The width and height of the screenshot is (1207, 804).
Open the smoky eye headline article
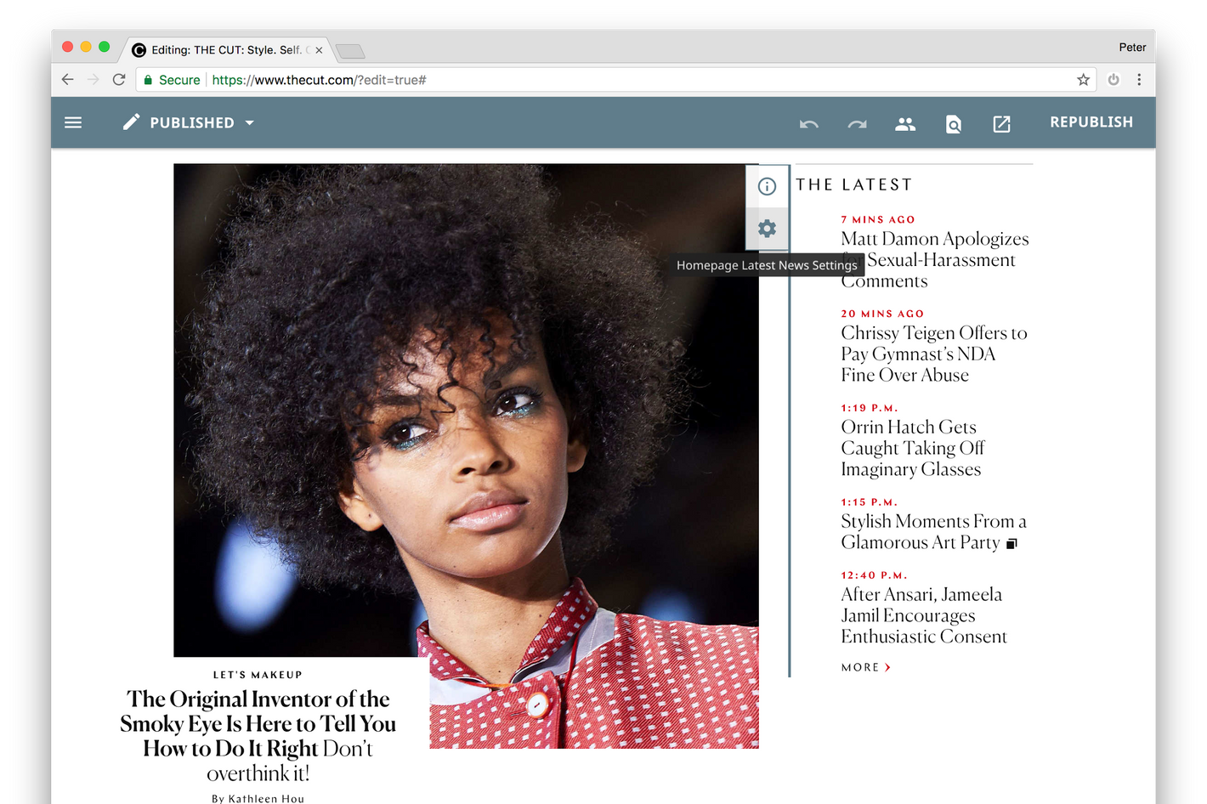pyautogui.click(x=258, y=723)
